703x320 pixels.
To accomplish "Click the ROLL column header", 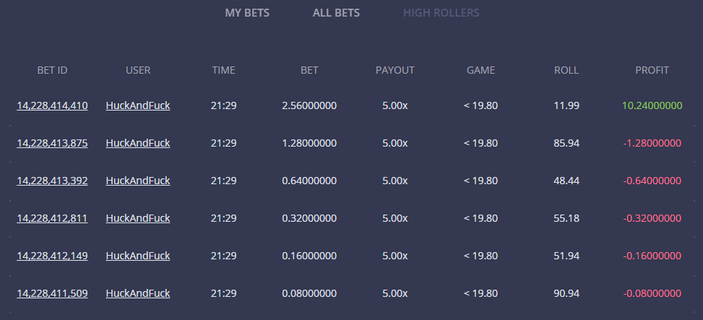I will (566, 70).
